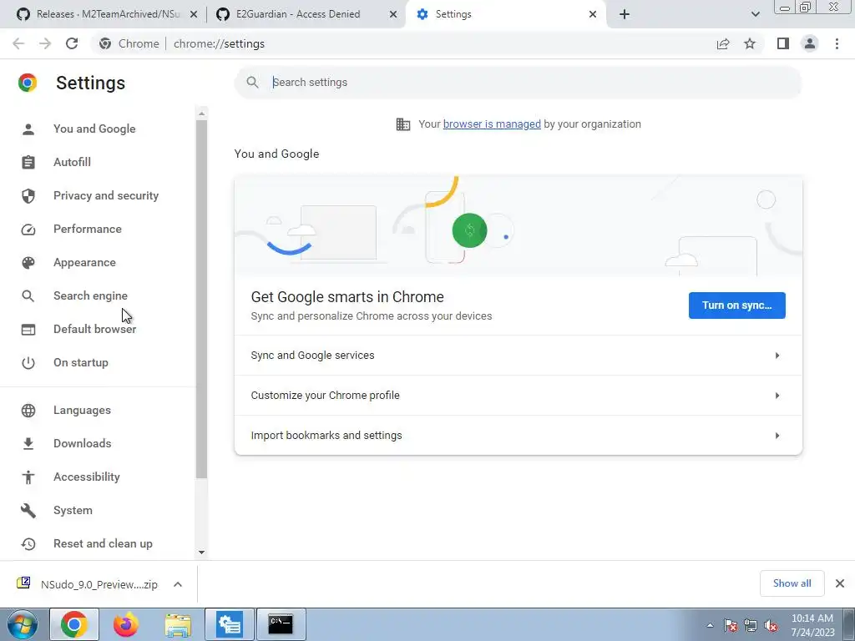Viewport: 855px width, 641px height.
Task: Close the downloads bar
Action: [840, 583]
